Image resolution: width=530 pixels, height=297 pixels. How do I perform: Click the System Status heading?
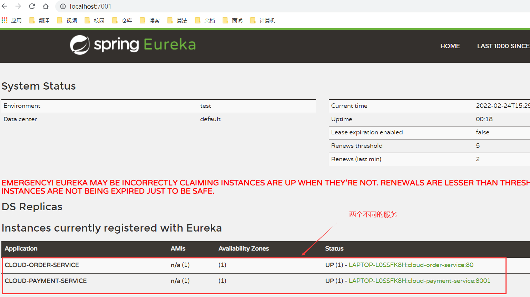39,86
